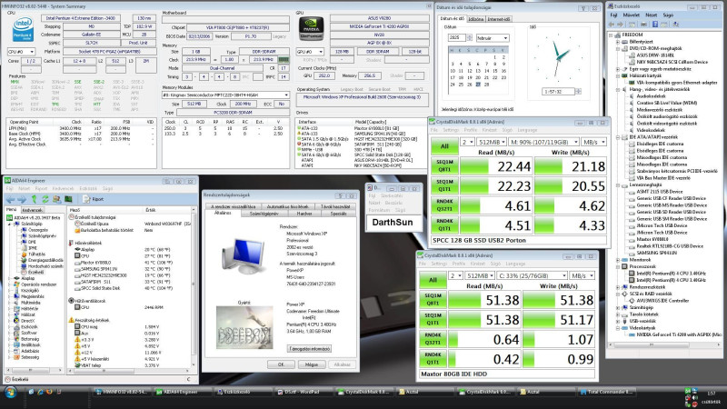Image resolution: width=727 pixels, height=409 pixels.
Task: Switch to Internet-idő tab
Action: tap(499, 19)
